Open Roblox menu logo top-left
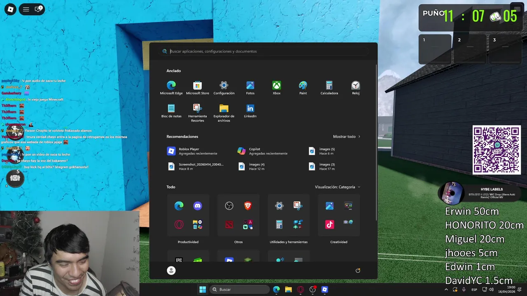Viewport: 527px width, 296px height. (x=10, y=9)
